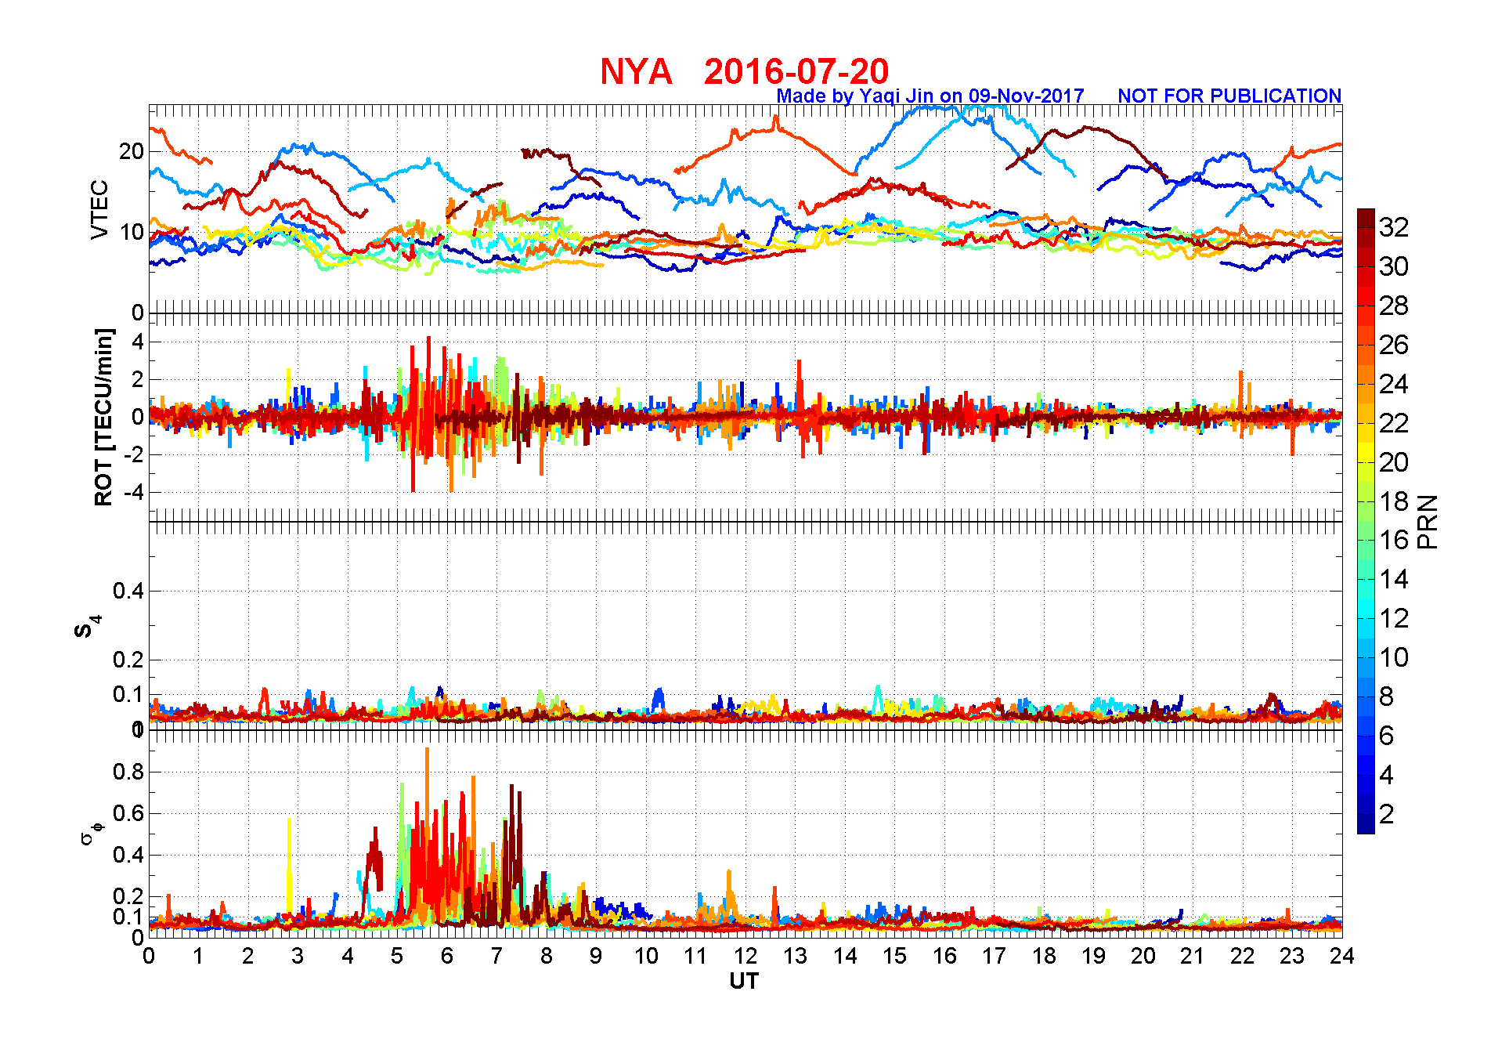The height and width of the screenshot is (1042, 1491).
Task: Click the UT axis tick label 17
Action: pyautogui.click(x=994, y=956)
